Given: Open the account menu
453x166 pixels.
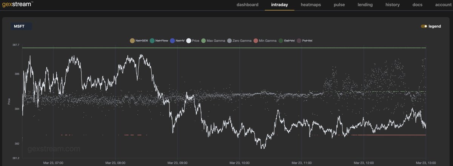Looking at the screenshot, I should (x=443, y=5).
